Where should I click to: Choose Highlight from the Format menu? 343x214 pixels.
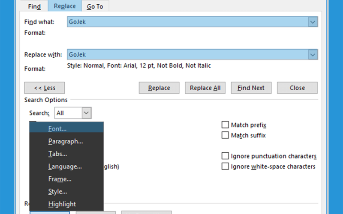tap(66, 204)
